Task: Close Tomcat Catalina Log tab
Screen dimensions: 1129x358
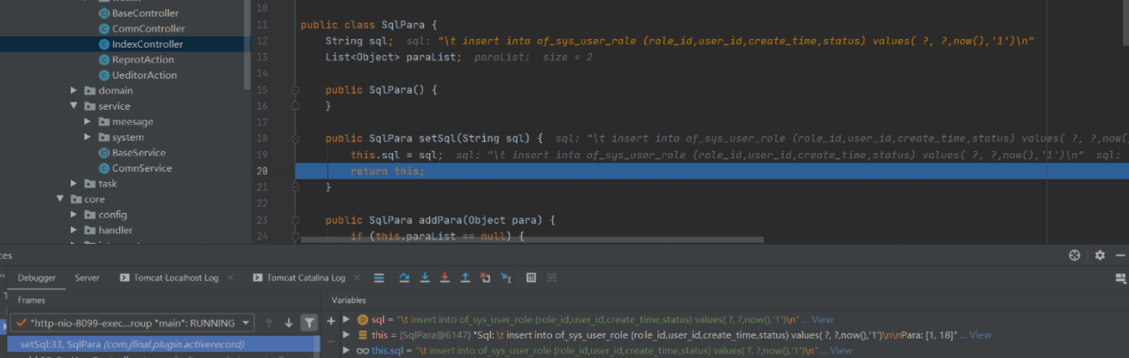Action: tap(359, 278)
